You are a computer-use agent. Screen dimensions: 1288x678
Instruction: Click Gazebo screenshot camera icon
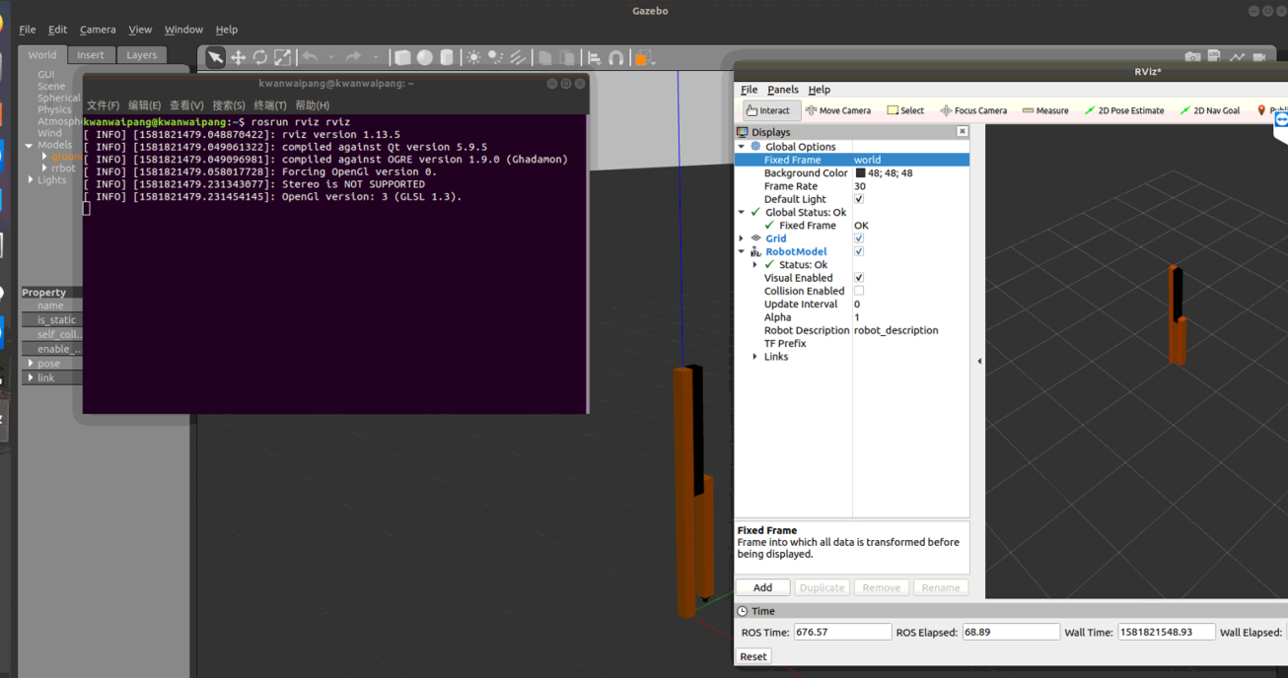tap(1192, 57)
